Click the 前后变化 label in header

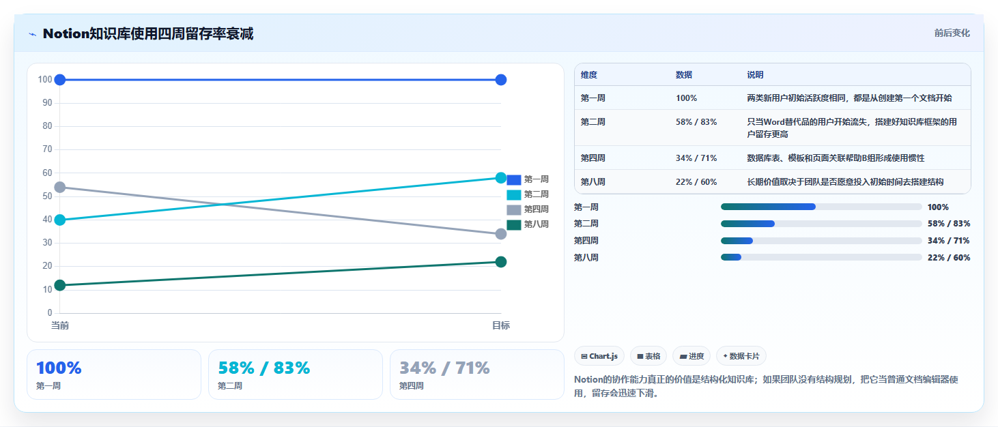(952, 33)
